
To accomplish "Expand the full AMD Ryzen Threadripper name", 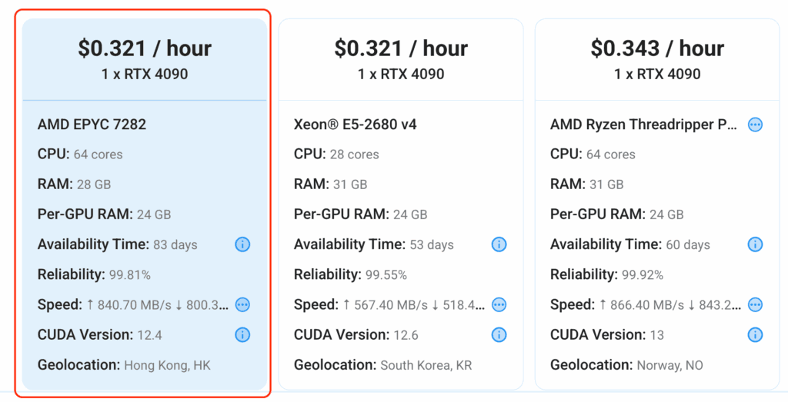I will (755, 125).
